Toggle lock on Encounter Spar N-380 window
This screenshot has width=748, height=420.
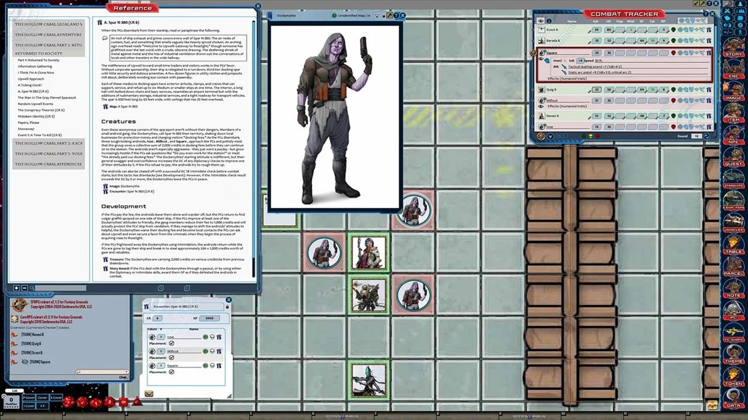pos(227,306)
